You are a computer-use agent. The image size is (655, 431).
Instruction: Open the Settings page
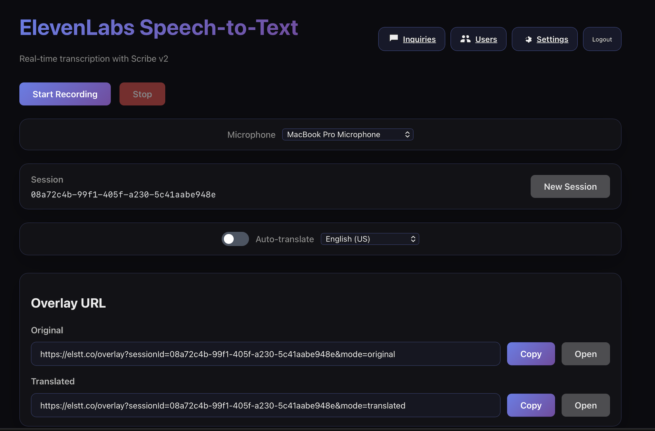click(x=552, y=39)
